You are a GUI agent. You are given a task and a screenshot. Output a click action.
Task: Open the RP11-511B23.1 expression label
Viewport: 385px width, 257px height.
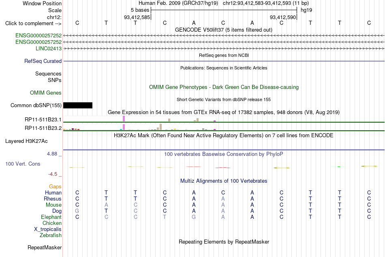(x=43, y=119)
